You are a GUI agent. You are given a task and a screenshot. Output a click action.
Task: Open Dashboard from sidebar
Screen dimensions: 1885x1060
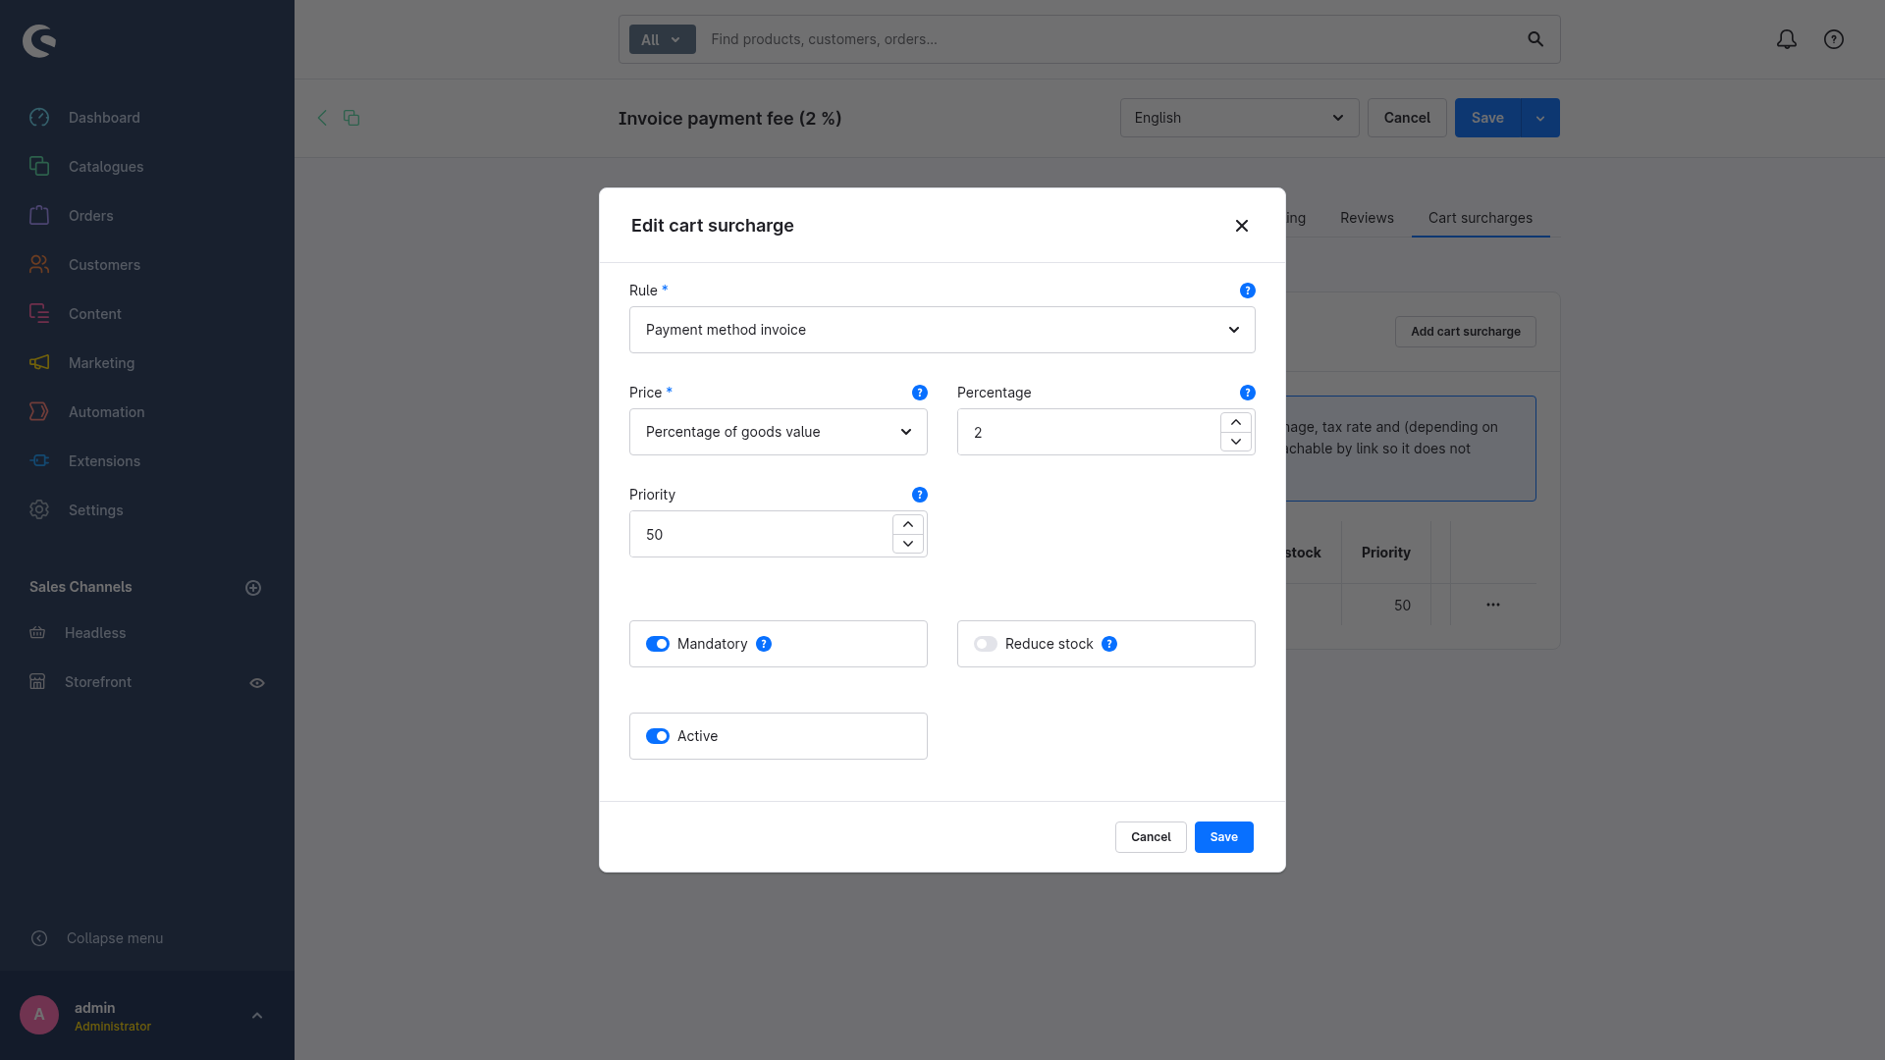104,118
